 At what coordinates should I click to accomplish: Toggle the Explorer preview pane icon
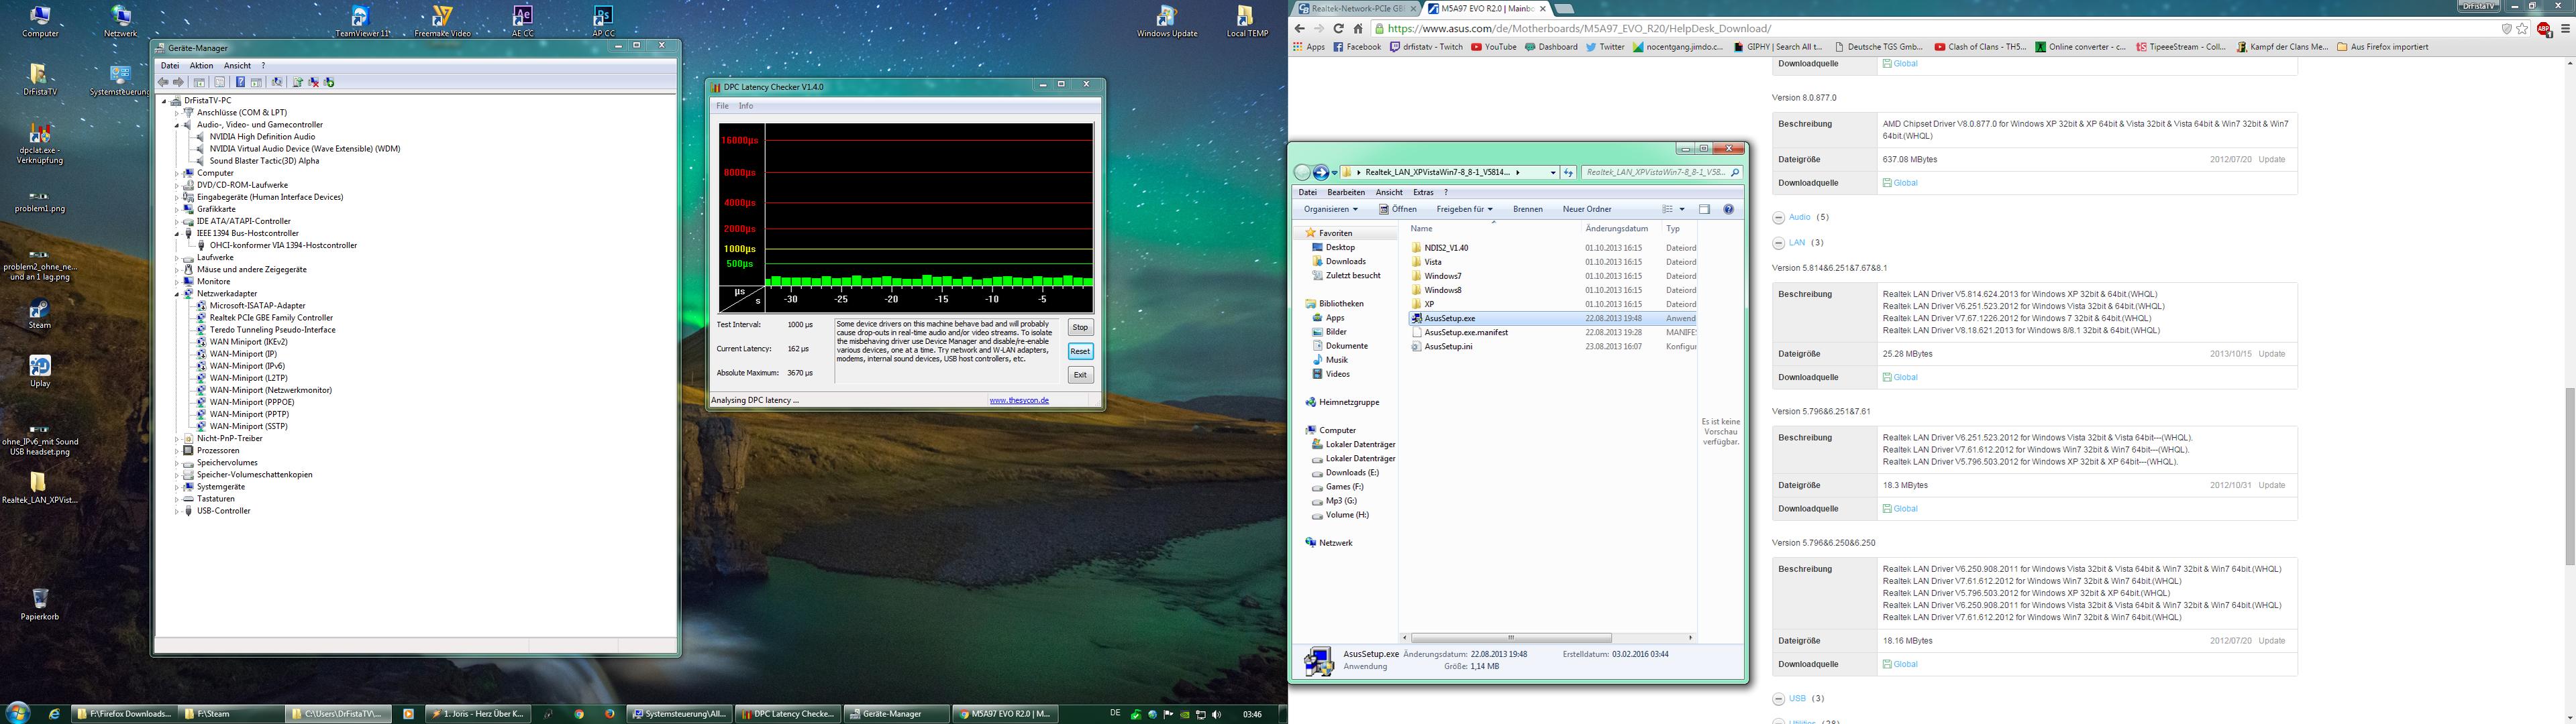tap(1704, 208)
